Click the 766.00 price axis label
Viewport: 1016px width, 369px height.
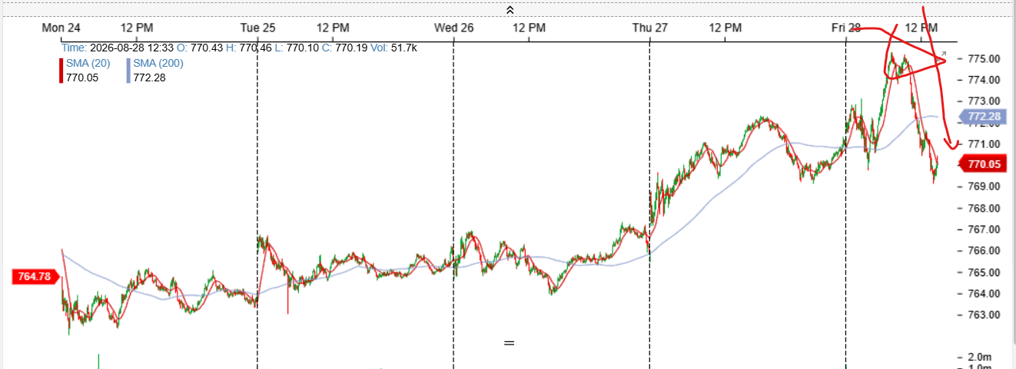click(x=984, y=251)
